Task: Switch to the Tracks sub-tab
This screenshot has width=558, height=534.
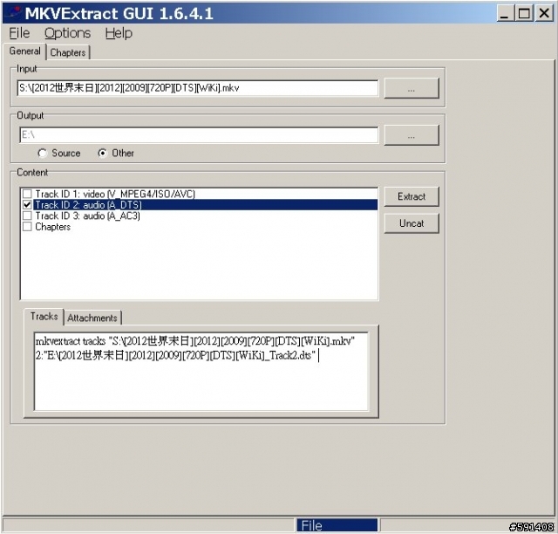Action: pos(44,317)
